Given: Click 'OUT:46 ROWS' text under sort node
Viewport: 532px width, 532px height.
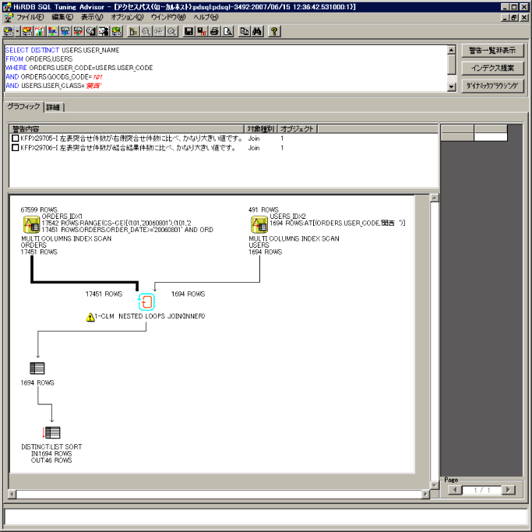Looking at the screenshot, I should coord(51,460).
